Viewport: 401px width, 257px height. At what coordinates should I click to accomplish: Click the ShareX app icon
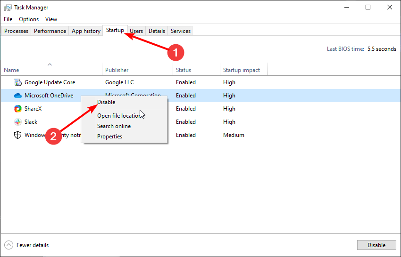(x=18, y=109)
